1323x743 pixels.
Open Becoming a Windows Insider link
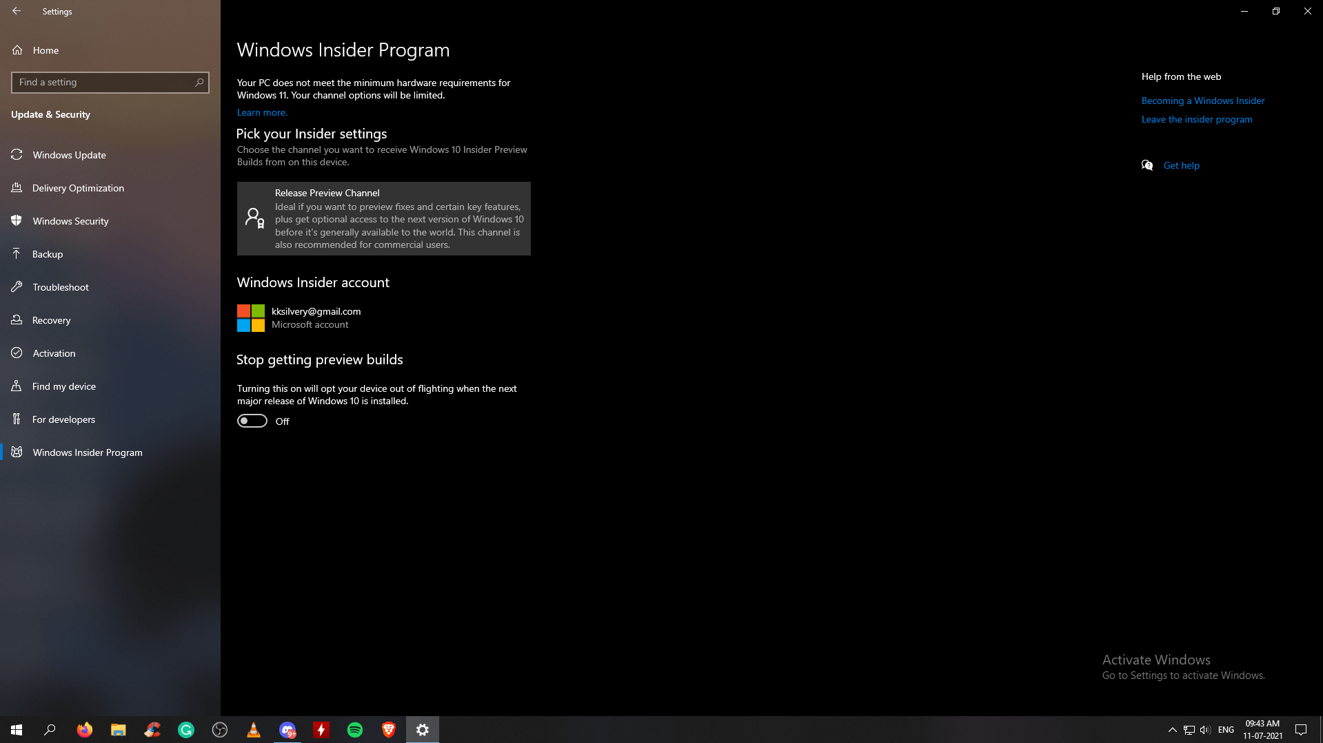(1203, 101)
